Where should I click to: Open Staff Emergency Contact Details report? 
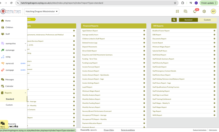tap(164, 71)
